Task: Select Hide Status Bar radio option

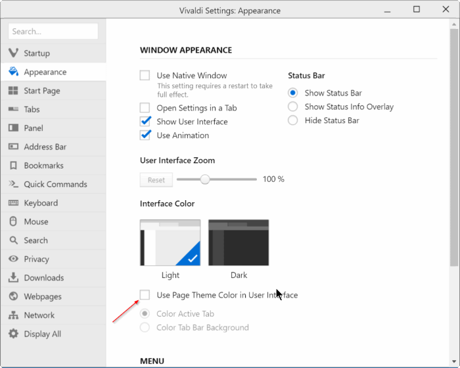Action: 292,120
